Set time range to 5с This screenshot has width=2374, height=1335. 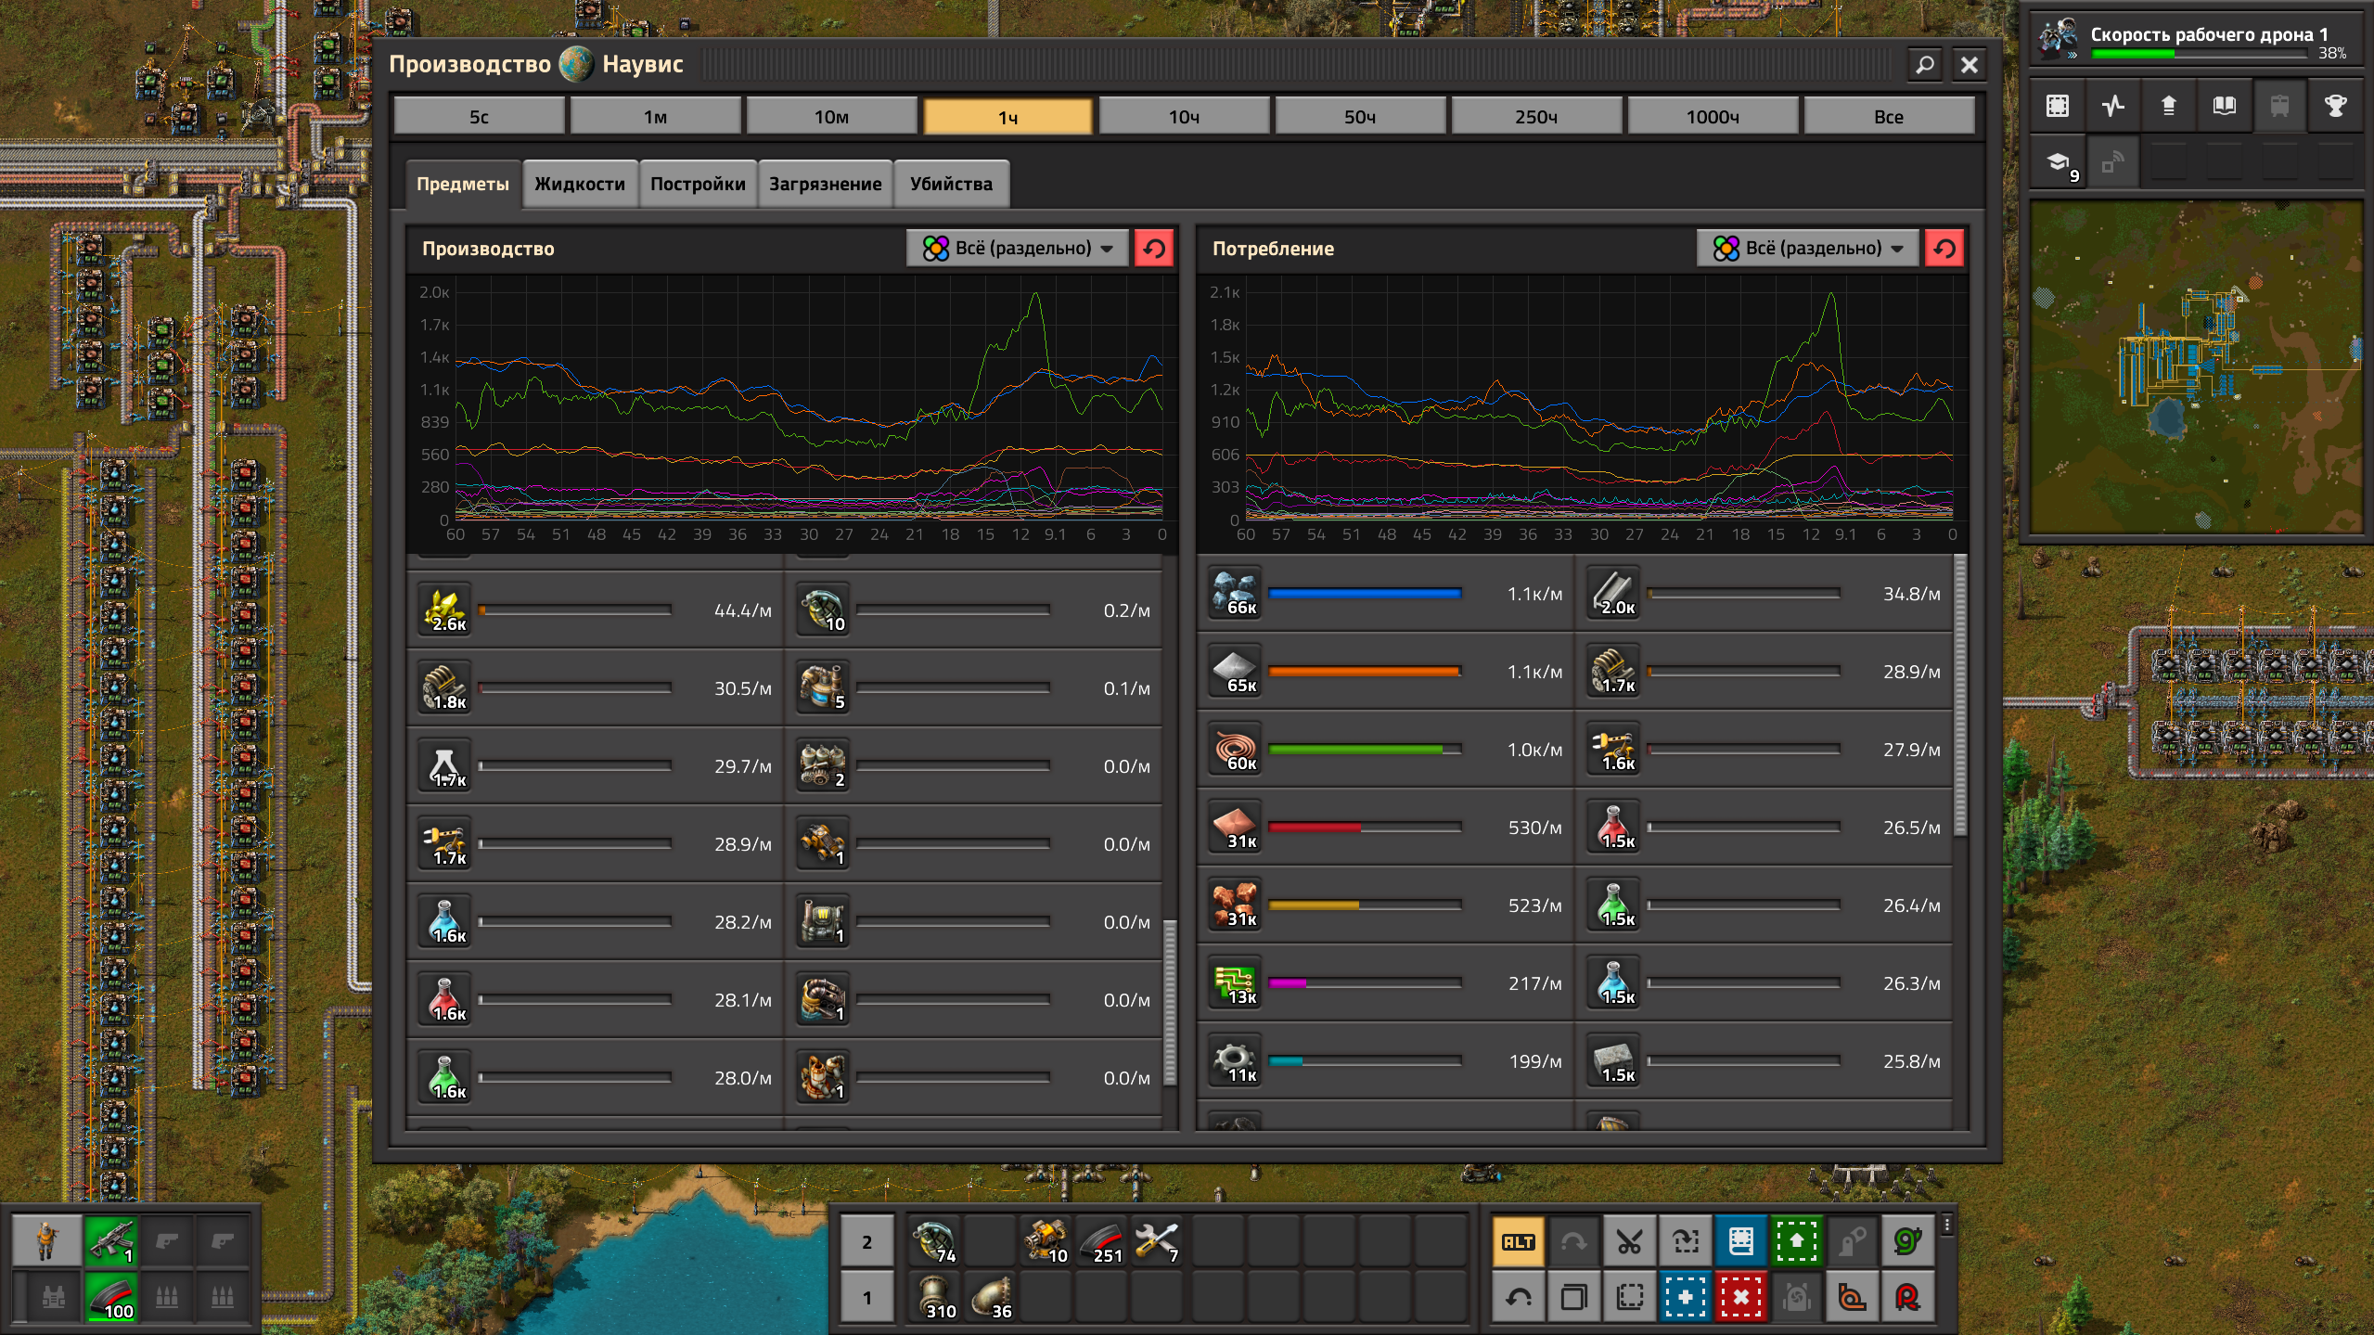479,117
